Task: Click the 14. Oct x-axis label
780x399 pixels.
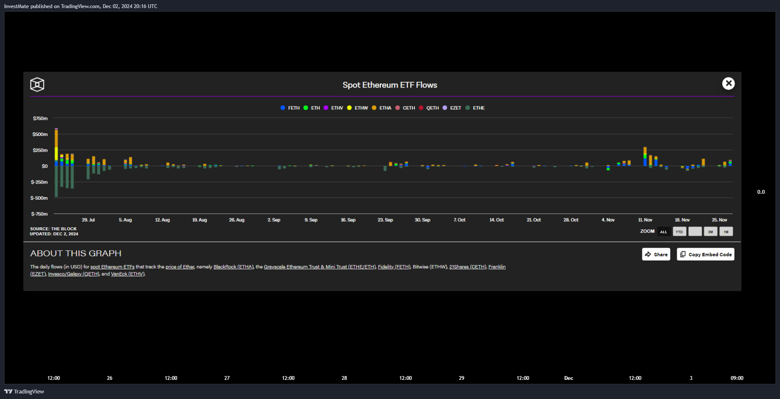Action: (x=496, y=220)
